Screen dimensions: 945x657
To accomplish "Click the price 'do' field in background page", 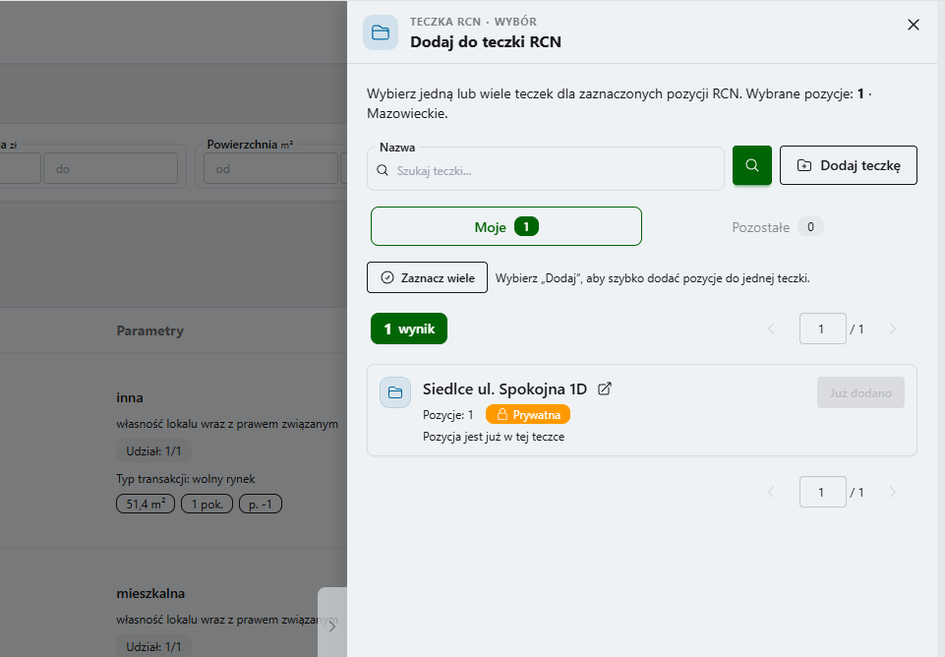I will 110,169.
